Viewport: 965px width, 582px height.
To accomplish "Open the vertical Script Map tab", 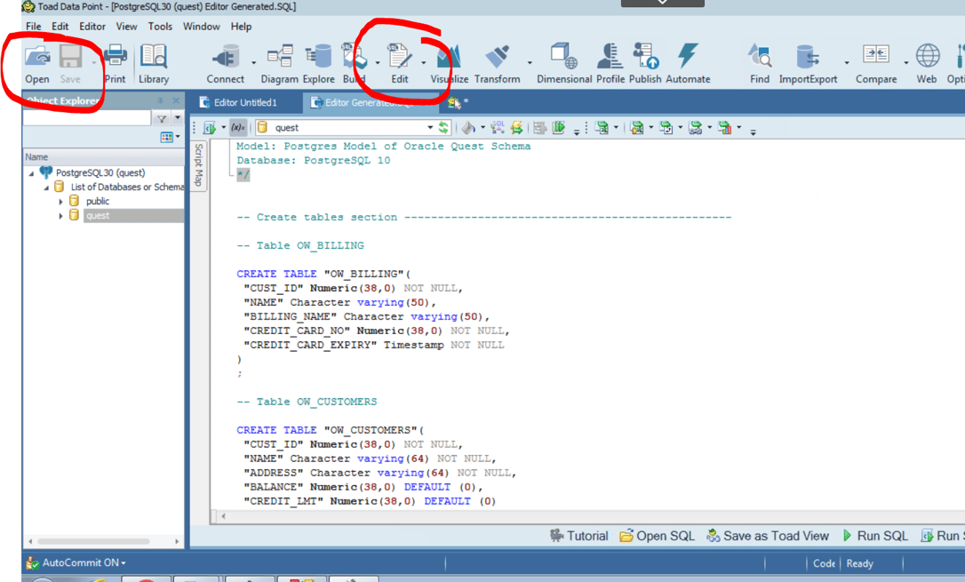I will [x=198, y=165].
